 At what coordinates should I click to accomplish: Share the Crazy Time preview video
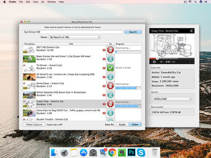tap(191, 31)
